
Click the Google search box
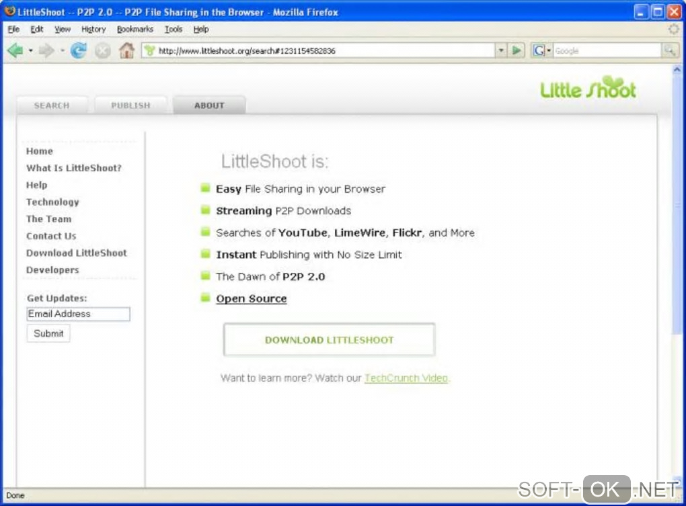pos(607,50)
